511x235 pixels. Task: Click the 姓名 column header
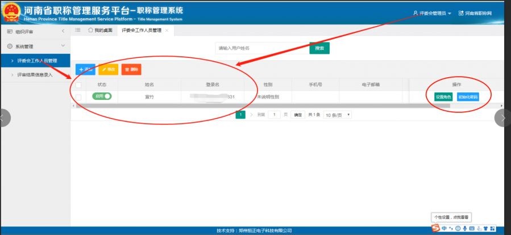149,85
